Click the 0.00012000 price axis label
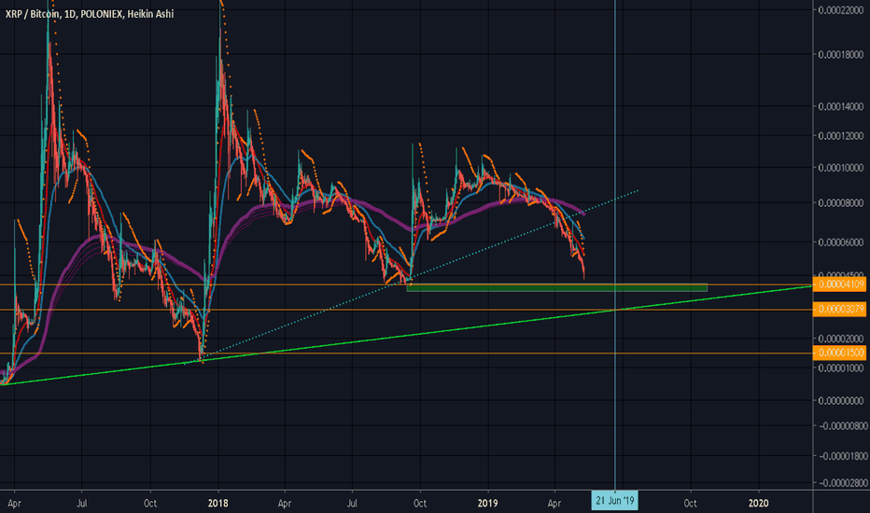 (840, 136)
